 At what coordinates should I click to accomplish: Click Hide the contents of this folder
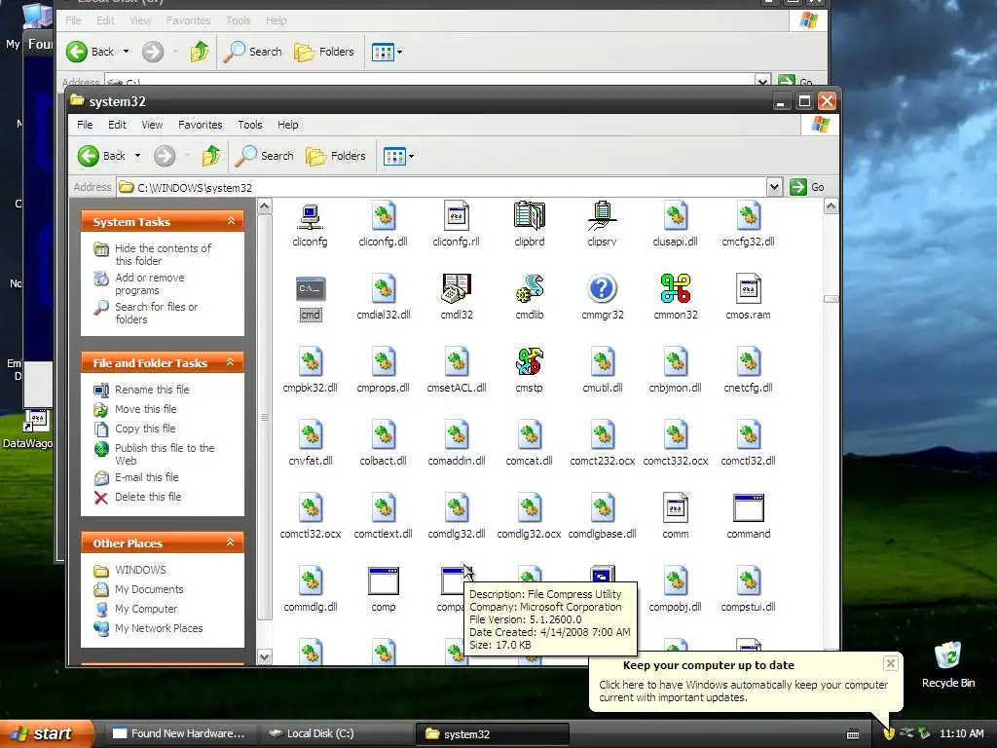coord(163,254)
